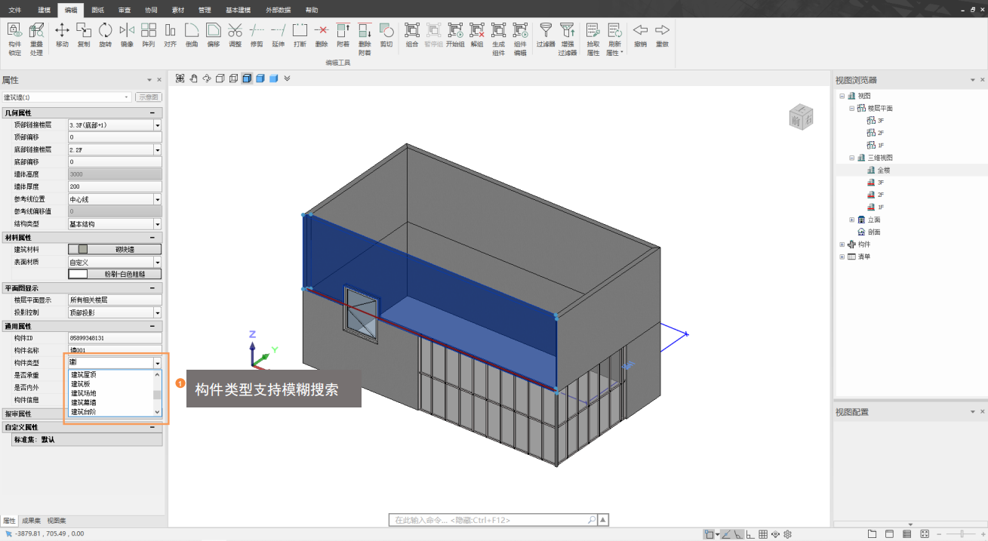Toggle the grid display in status bar
Screen dimensions: 988x541
coord(763,534)
